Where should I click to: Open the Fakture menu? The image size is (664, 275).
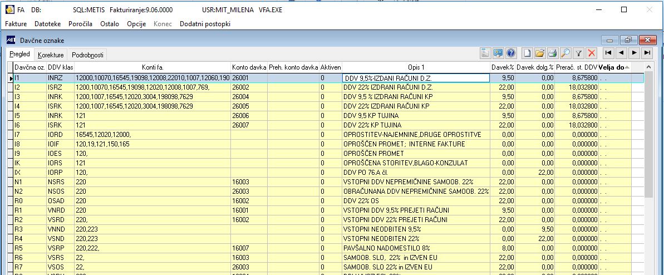tap(16, 24)
